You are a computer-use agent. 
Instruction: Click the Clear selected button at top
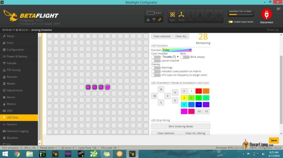click(162, 36)
